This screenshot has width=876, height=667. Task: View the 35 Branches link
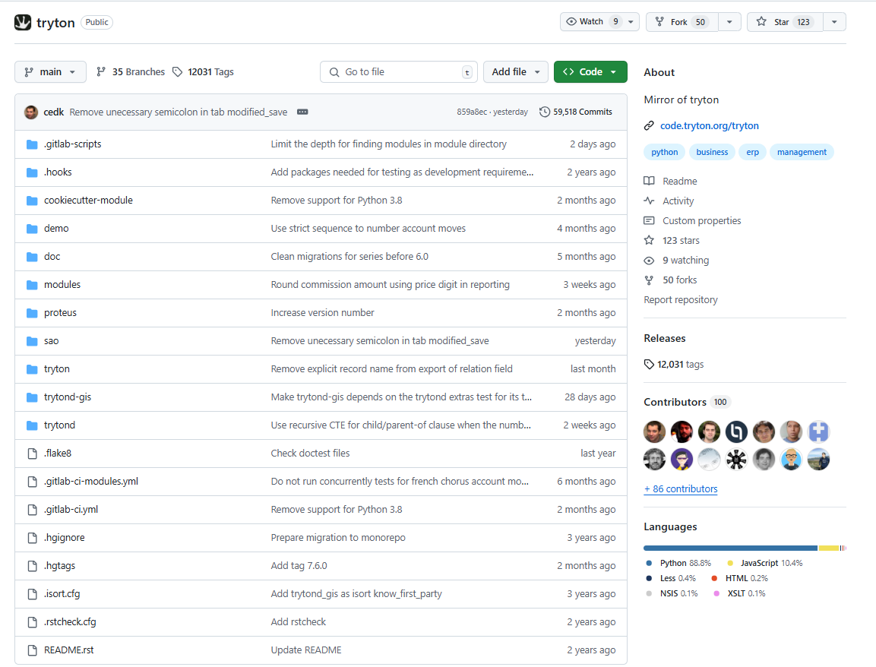(131, 72)
